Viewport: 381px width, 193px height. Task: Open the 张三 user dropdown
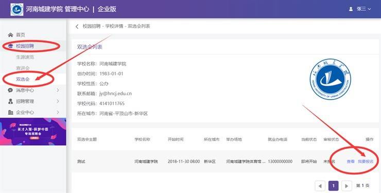pos(363,9)
